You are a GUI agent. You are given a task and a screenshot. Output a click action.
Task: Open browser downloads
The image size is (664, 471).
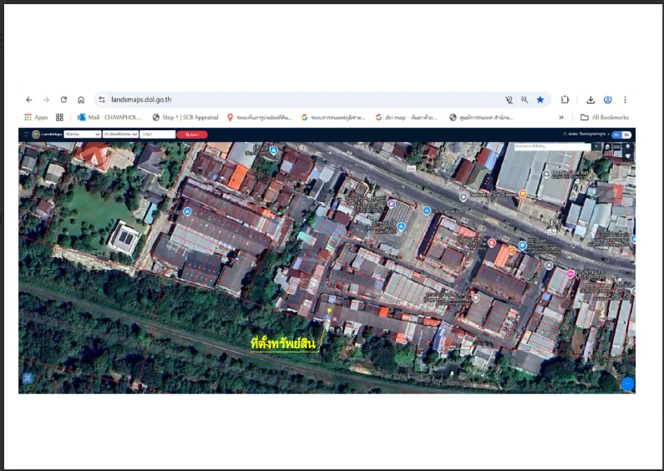(x=591, y=99)
